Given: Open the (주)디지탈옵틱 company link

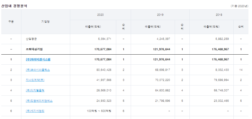Looking at the screenshot, I should point(35,90).
